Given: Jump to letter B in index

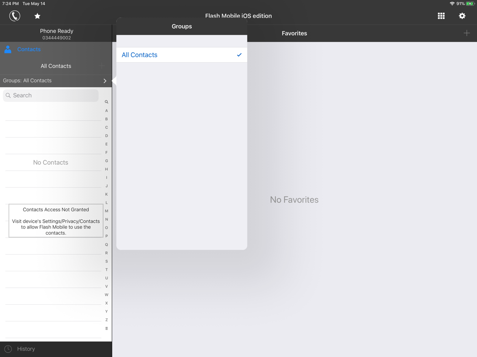Looking at the screenshot, I should (106, 119).
